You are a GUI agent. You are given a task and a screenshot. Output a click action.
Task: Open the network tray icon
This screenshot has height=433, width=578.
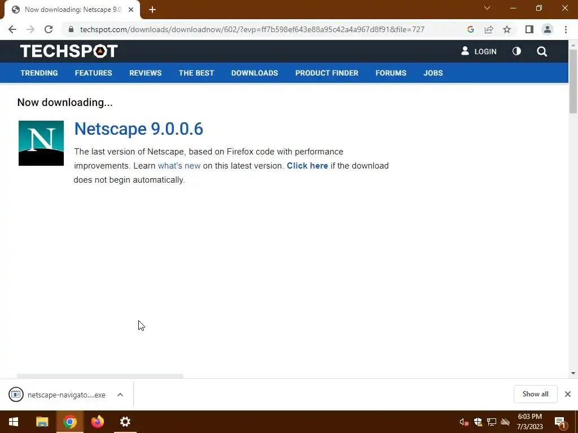492,422
